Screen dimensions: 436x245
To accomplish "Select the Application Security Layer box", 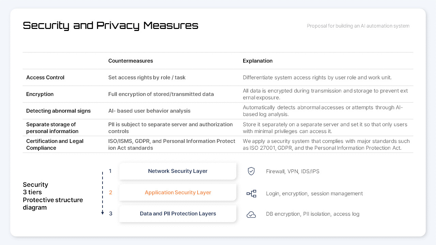I will tap(177, 193).
